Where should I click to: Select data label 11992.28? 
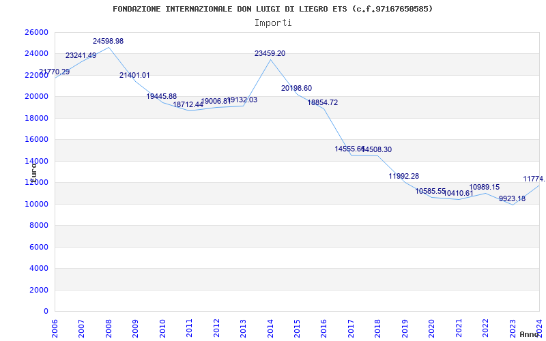[404, 176]
